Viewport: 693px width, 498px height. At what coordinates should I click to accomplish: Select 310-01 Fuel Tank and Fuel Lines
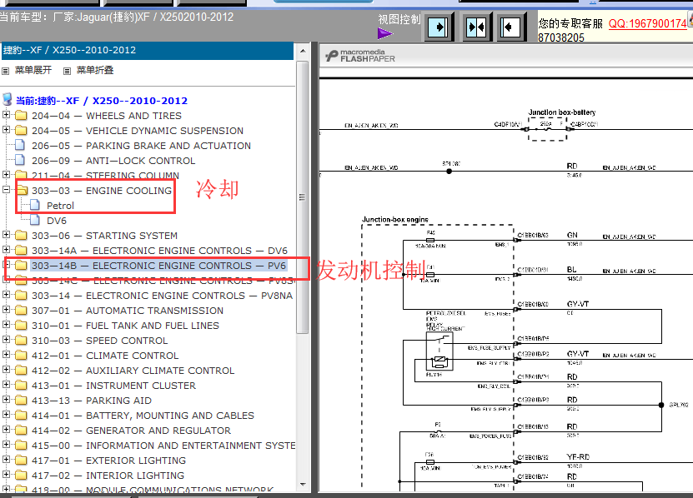click(x=126, y=326)
